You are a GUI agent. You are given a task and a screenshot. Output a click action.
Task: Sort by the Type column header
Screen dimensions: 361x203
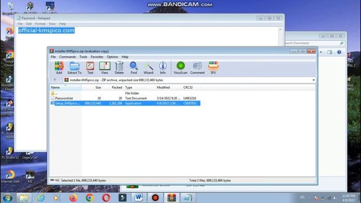click(x=139, y=87)
